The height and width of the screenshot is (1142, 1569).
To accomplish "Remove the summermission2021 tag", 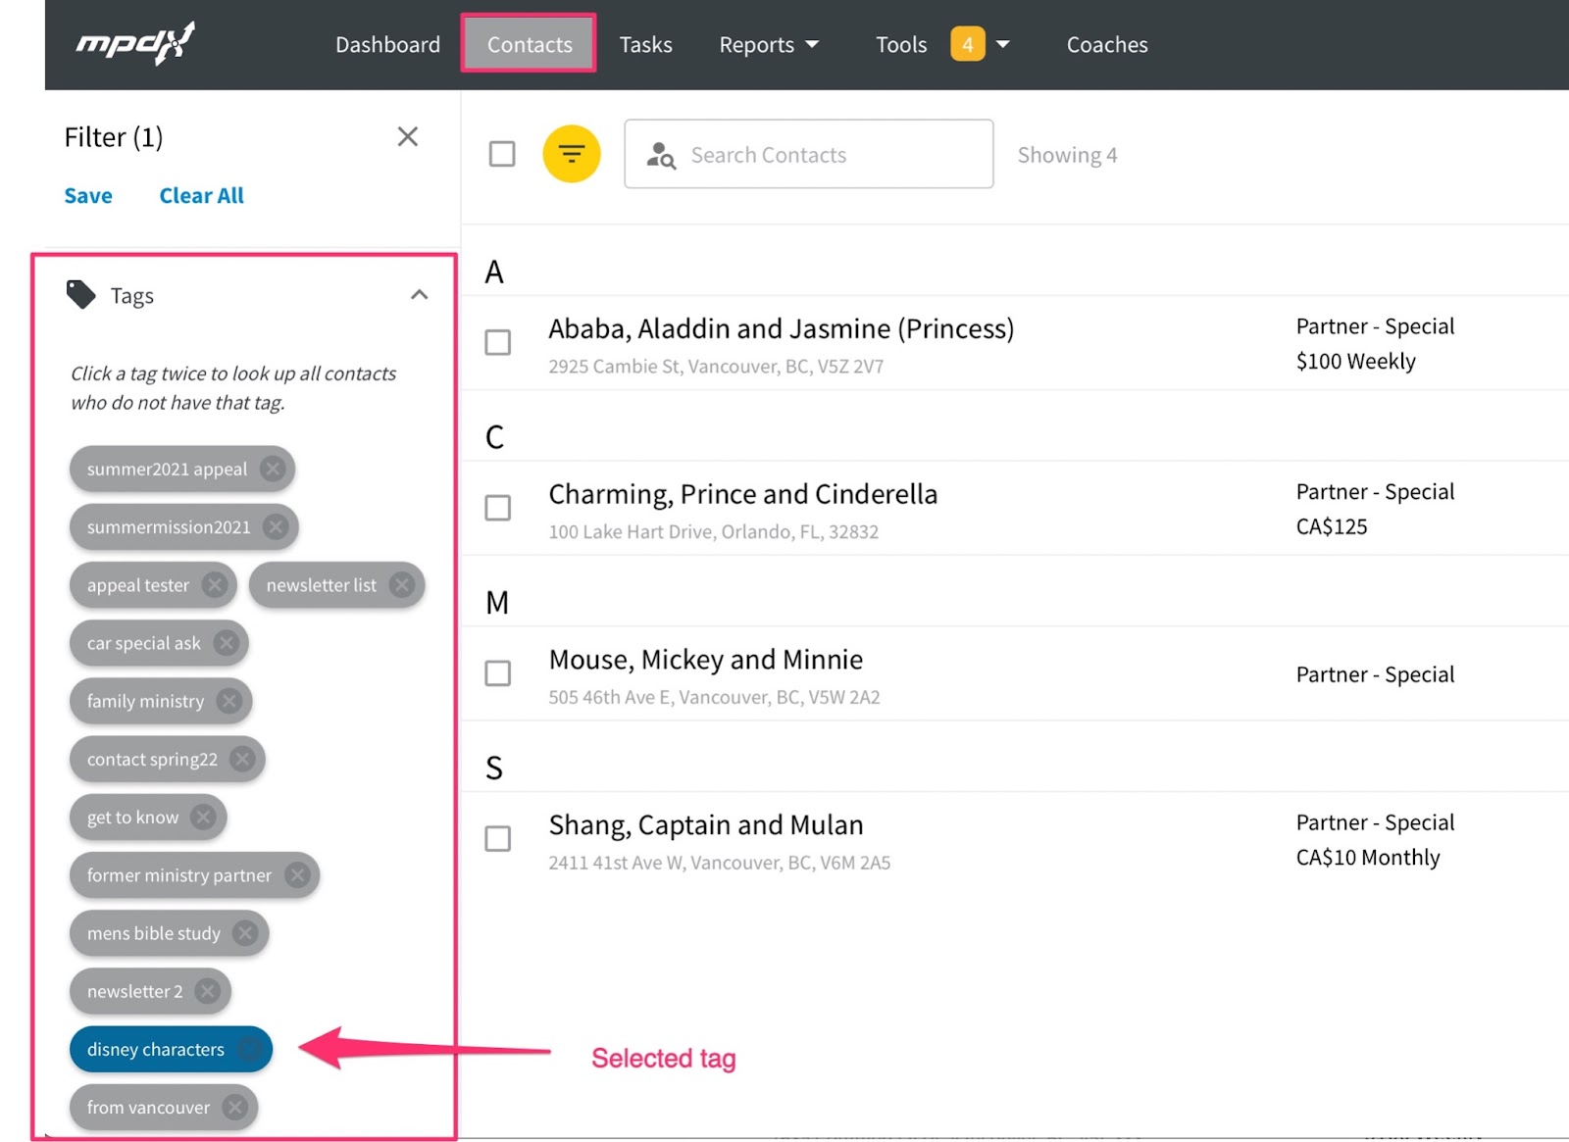I will tap(276, 526).
